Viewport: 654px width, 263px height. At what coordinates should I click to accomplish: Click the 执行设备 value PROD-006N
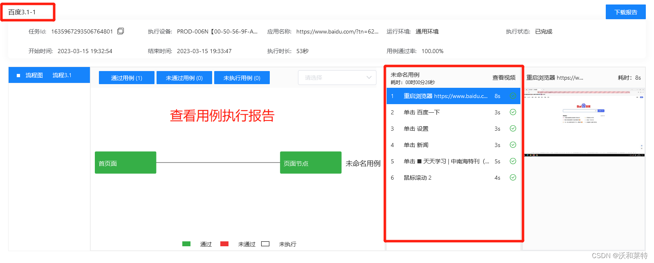coord(217,31)
